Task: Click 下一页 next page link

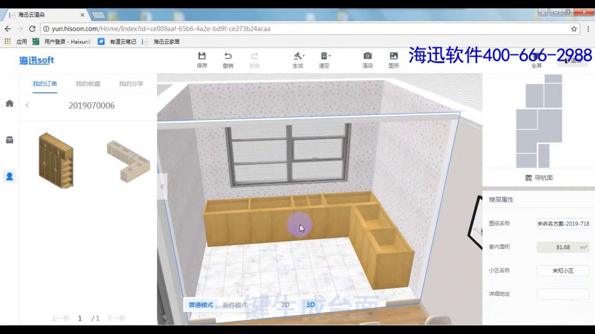Action: (x=116, y=318)
